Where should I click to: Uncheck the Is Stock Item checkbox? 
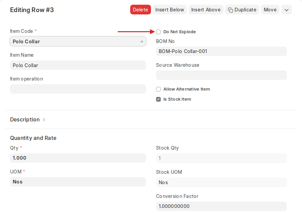tap(158, 99)
